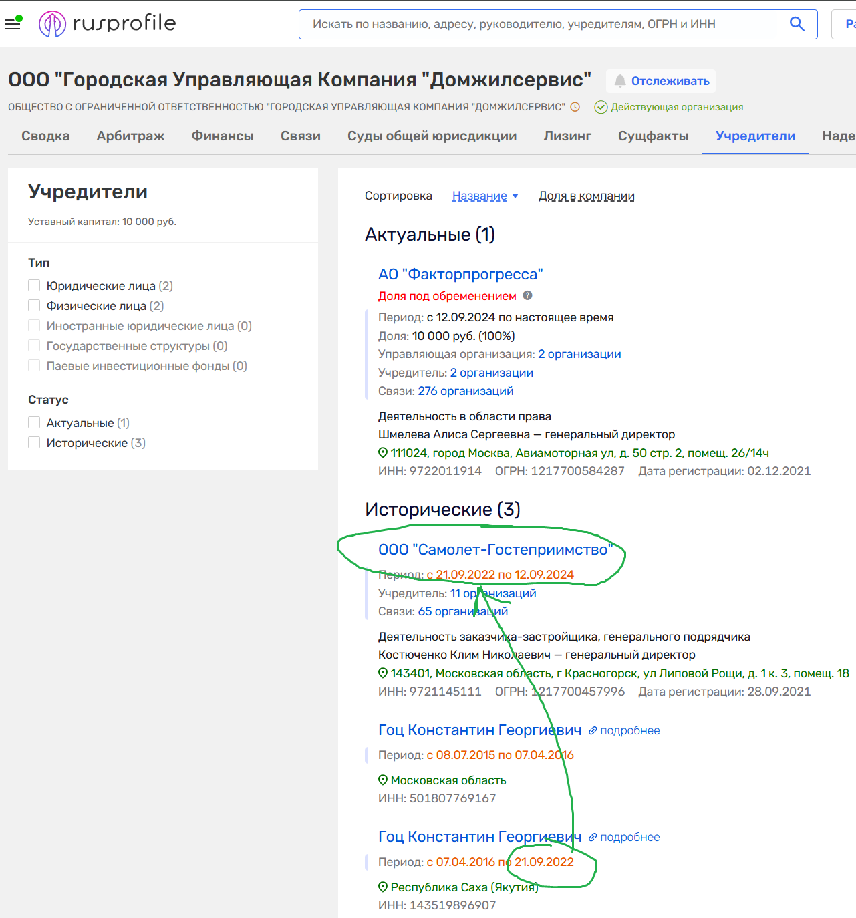856x918 pixels.
Task: Open Связи 276 организаций link
Action: pyautogui.click(x=466, y=391)
